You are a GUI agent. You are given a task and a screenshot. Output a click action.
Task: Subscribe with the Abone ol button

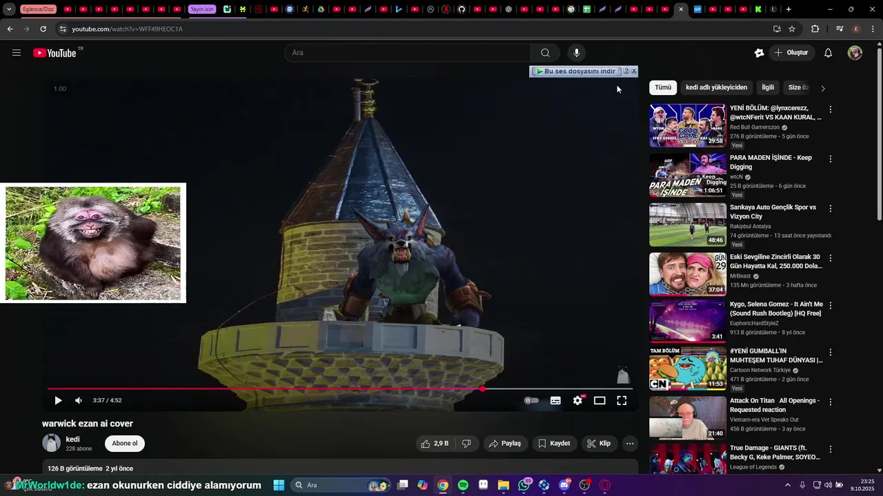[125, 444]
